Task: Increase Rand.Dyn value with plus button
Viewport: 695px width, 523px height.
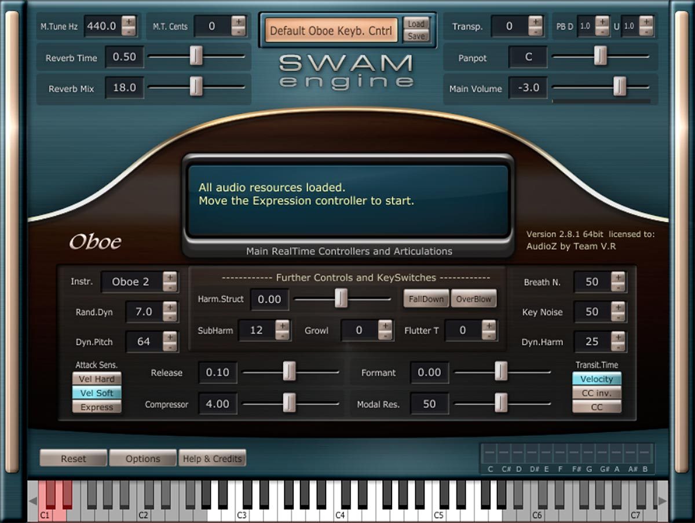Action: [170, 307]
